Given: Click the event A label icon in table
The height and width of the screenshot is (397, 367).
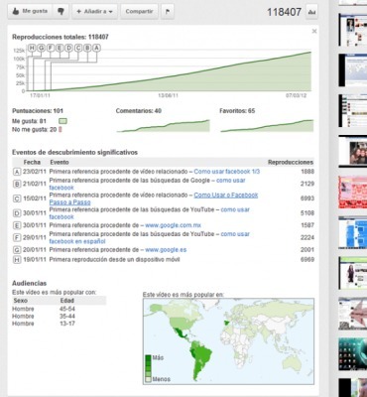Looking at the screenshot, I should pos(17,172).
